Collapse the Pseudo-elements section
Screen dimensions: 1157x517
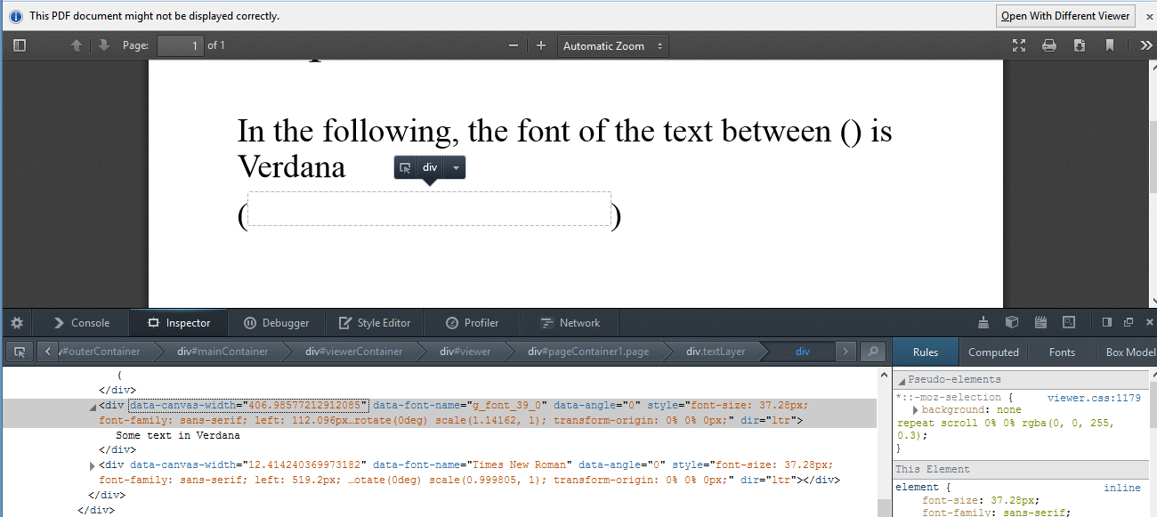click(x=901, y=380)
